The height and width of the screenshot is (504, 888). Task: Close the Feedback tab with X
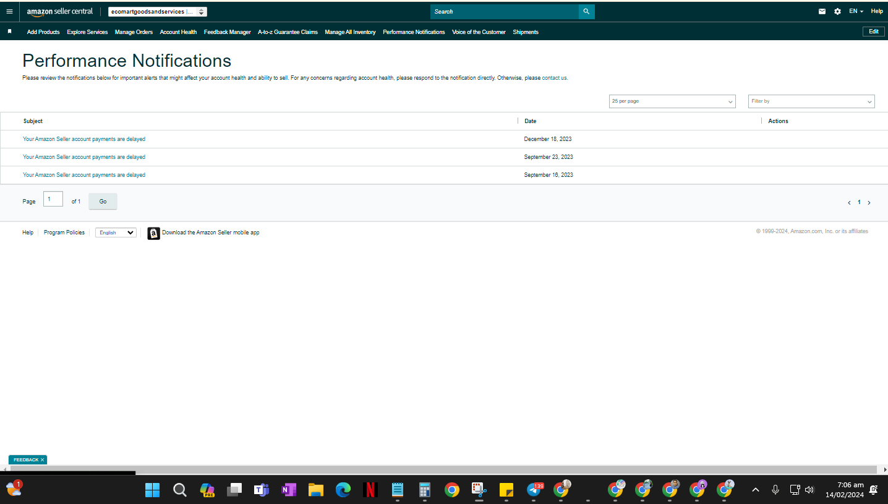43,460
